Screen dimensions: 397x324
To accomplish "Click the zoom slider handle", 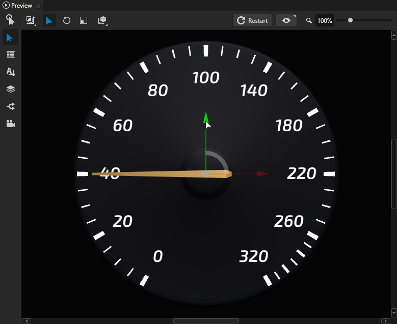I will coord(350,20).
